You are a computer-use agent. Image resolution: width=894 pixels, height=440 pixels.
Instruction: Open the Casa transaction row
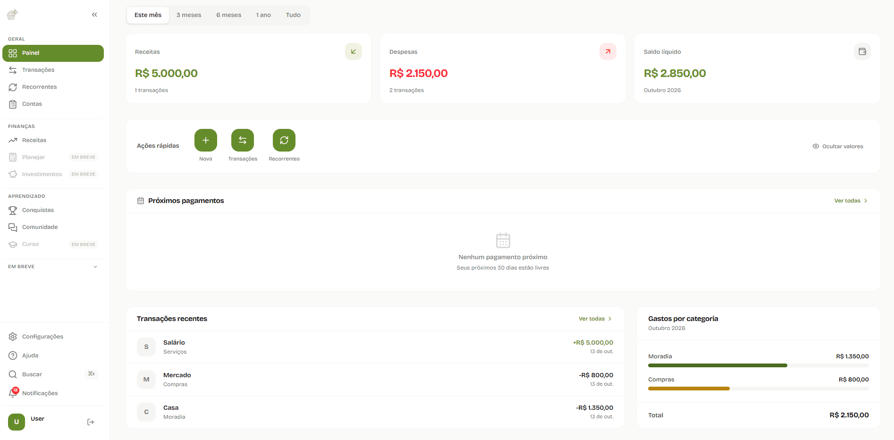pyautogui.click(x=375, y=412)
